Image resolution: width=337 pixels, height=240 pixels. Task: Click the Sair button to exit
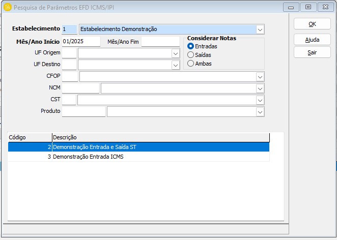point(312,52)
